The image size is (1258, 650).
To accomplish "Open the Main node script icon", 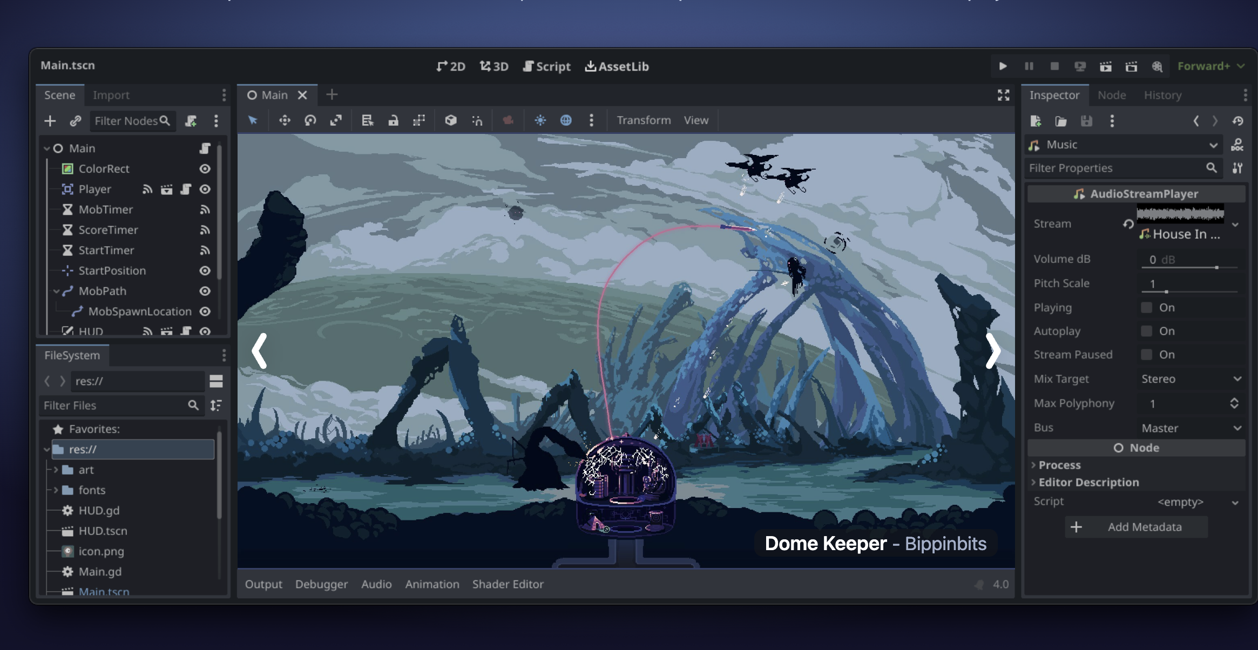I will (205, 148).
